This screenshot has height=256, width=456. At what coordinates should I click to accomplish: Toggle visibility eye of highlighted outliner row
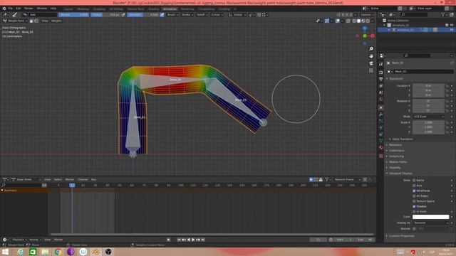point(452,30)
